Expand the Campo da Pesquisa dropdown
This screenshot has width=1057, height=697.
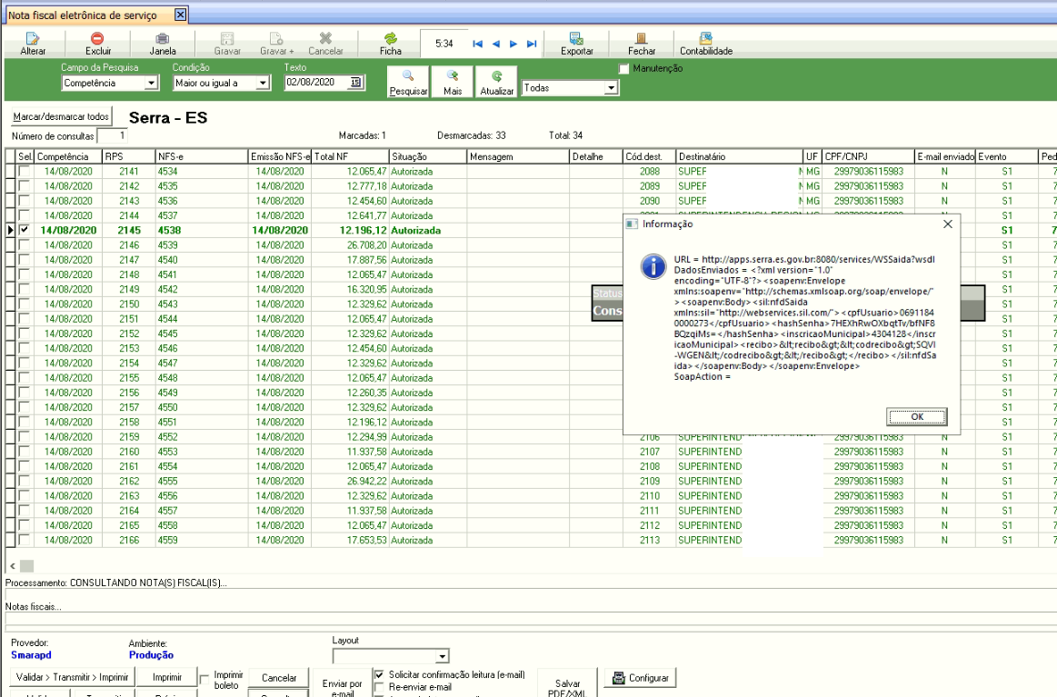click(x=151, y=84)
